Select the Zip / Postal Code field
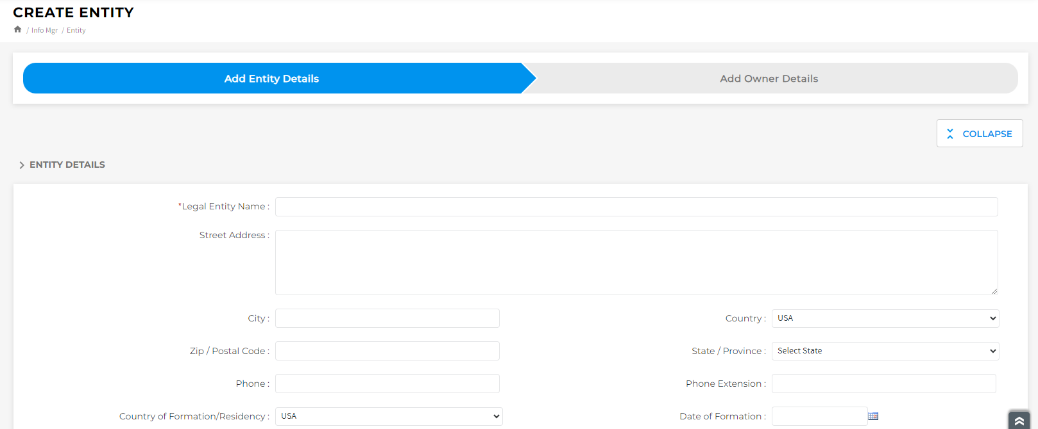The width and height of the screenshot is (1038, 429). coord(387,351)
